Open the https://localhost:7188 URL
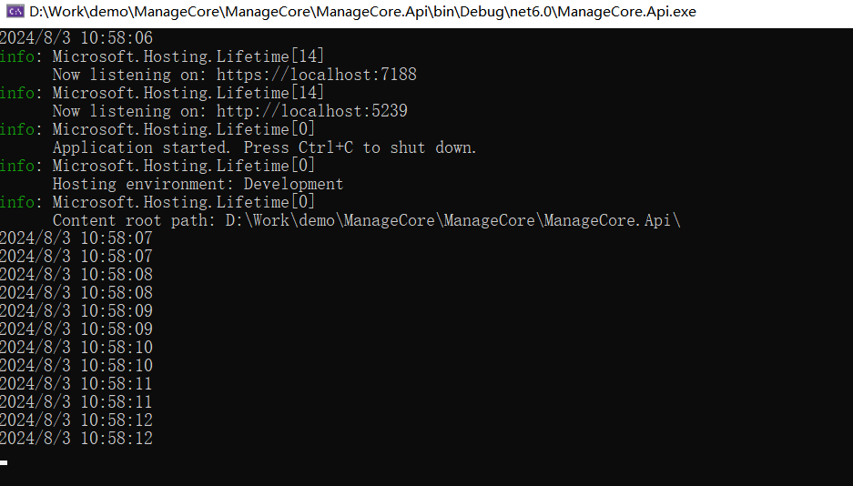Screen dimensions: 853x486 coord(316,75)
